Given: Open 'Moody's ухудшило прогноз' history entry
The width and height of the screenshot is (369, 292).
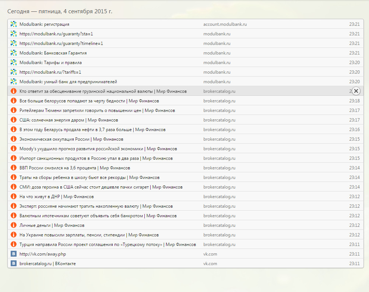Looking at the screenshot, I should click(98, 149).
